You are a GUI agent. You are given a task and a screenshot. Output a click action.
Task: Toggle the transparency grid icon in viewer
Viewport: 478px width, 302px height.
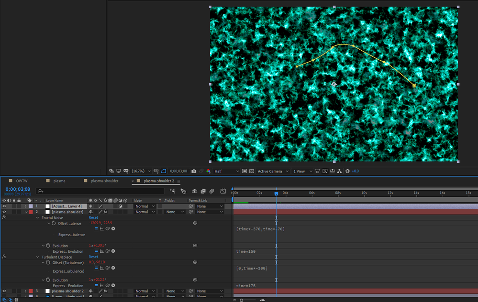(x=252, y=171)
